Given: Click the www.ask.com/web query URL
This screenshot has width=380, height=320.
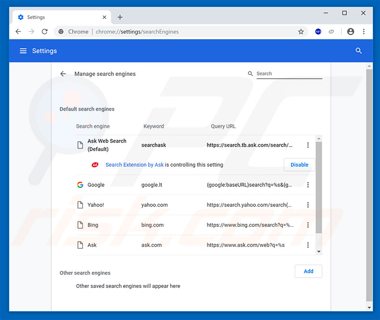Looking at the screenshot, I should pyautogui.click(x=245, y=245).
